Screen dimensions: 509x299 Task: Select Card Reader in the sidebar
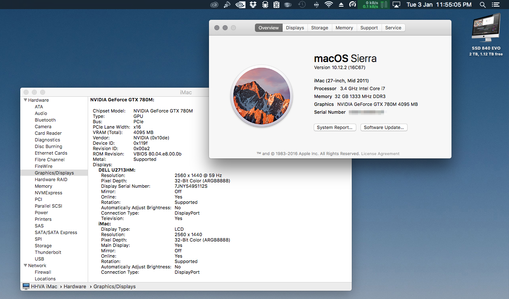(48, 133)
